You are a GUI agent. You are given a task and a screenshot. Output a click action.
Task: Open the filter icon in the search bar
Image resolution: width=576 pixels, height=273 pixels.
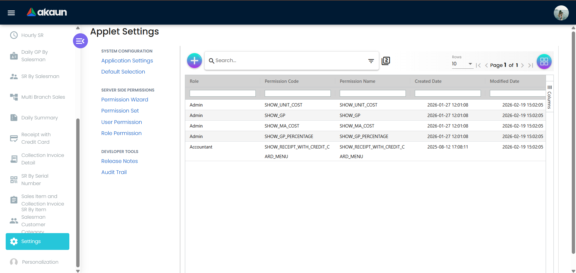coord(371,61)
